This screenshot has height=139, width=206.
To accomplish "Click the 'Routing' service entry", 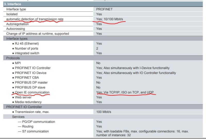I will [28, 127].
